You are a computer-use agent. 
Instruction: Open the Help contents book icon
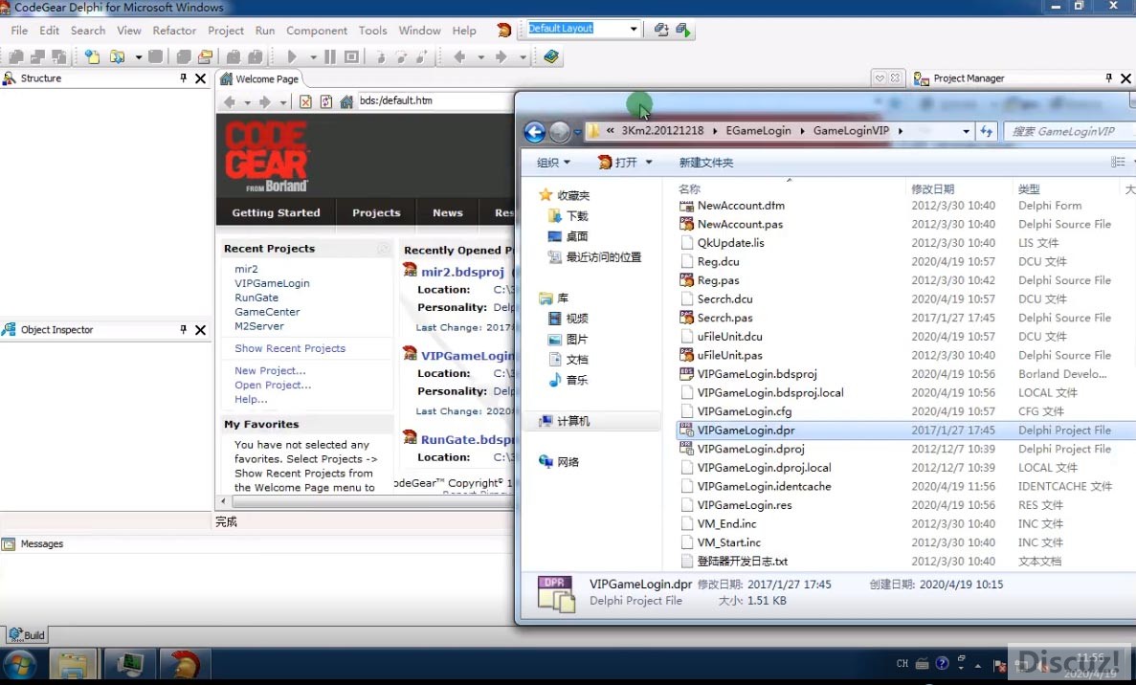click(551, 56)
